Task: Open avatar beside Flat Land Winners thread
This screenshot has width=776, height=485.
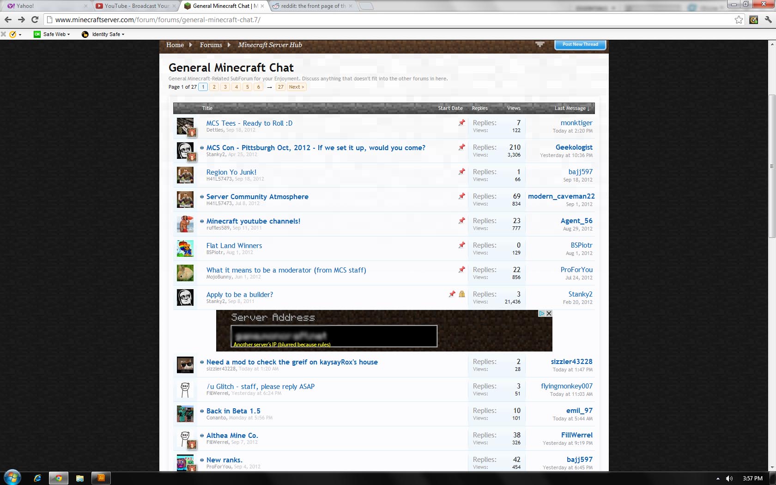Action: pos(185,249)
